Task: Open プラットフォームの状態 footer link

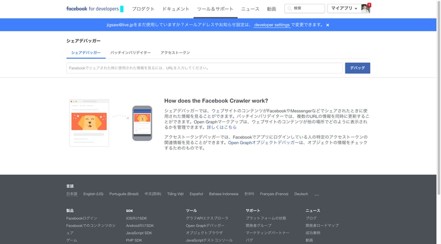Action: [x=266, y=218]
